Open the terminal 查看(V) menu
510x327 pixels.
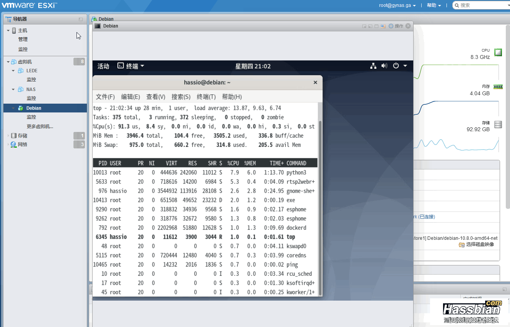tap(156, 97)
